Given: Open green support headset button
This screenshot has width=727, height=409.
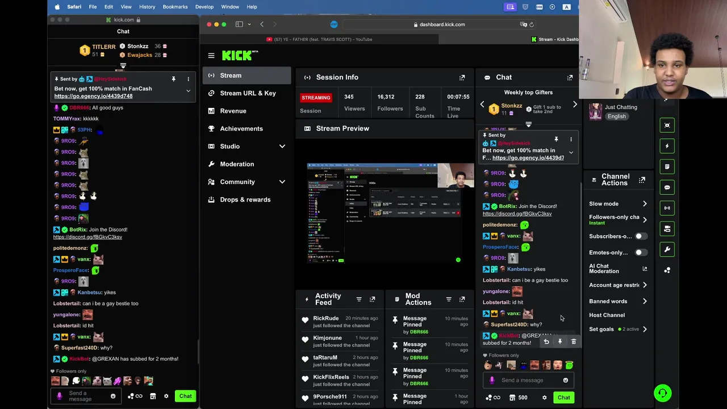Looking at the screenshot, I should [662, 393].
